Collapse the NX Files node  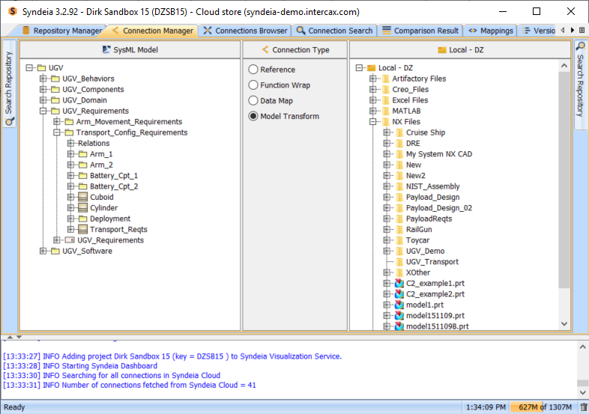[x=373, y=121]
